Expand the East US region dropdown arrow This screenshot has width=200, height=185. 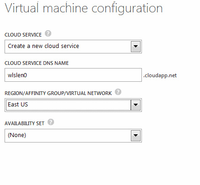[x=135, y=105]
